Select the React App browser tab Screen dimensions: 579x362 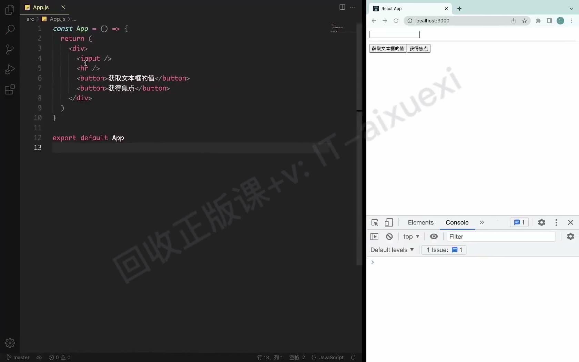410,9
